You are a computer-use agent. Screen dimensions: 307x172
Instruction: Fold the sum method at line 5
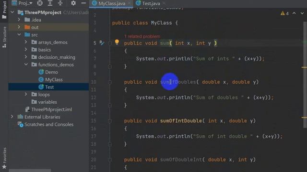coord(110,43)
